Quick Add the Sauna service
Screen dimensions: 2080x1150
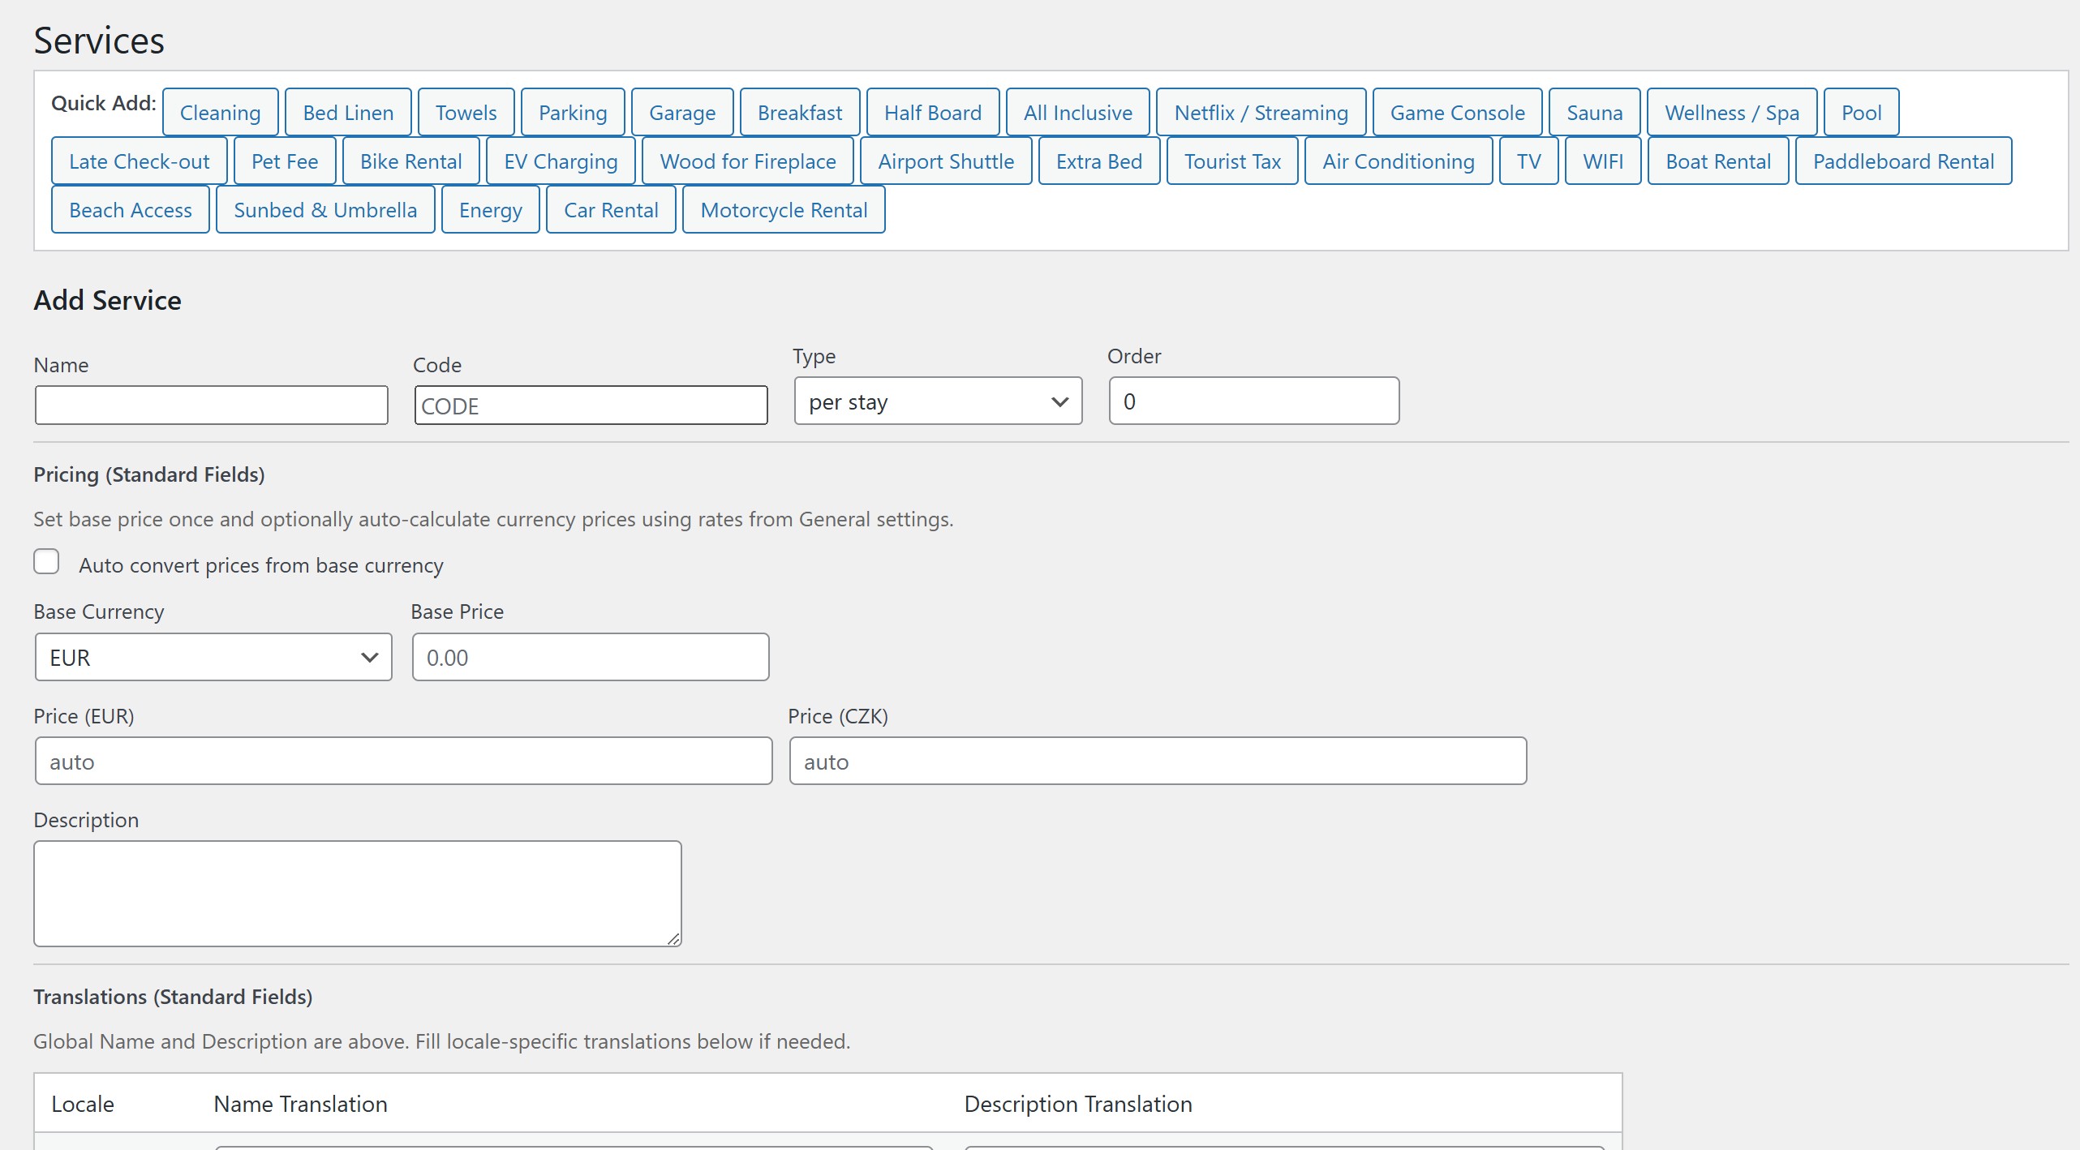click(1593, 112)
